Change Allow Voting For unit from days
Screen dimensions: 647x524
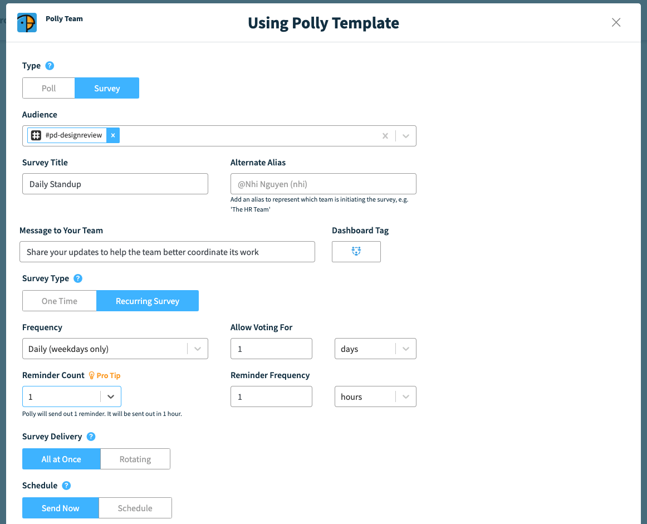click(375, 349)
